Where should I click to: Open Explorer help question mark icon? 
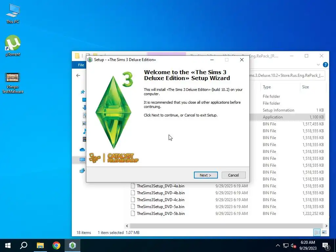[x=325, y=65]
